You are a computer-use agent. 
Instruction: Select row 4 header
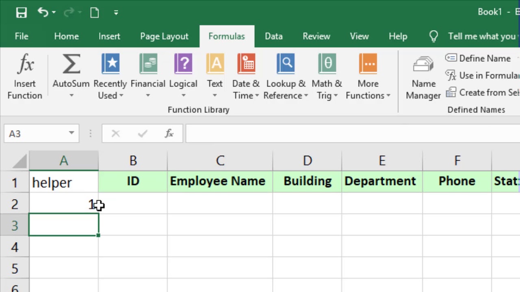pyautogui.click(x=15, y=247)
